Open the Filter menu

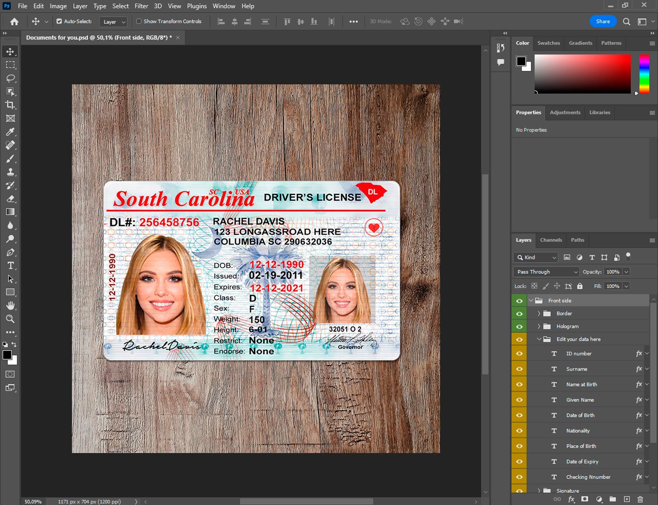[x=141, y=6]
